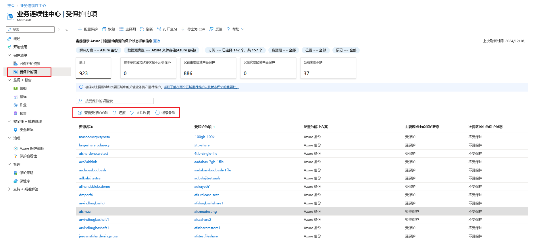This screenshot has width=535, height=242.
Task: Click the 保护合规性 document icon
Action: [16, 156]
